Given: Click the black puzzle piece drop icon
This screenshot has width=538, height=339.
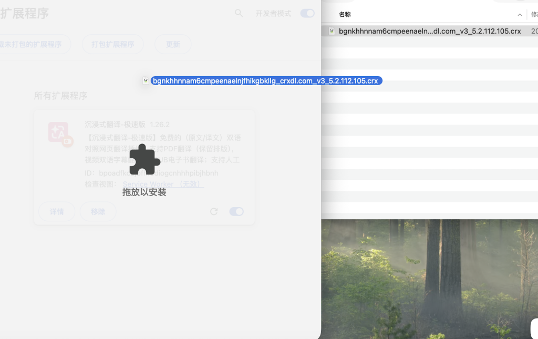Looking at the screenshot, I should [x=143, y=159].
